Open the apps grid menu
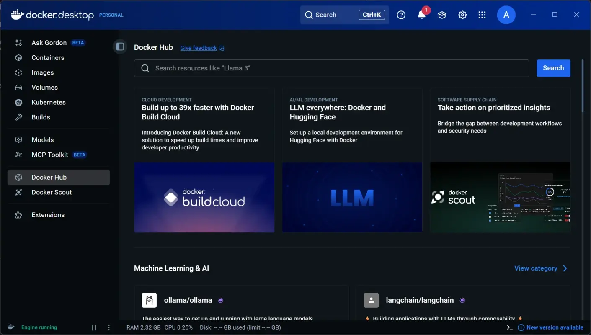Screen dimensions: 591x335 [x=482, y=15]
